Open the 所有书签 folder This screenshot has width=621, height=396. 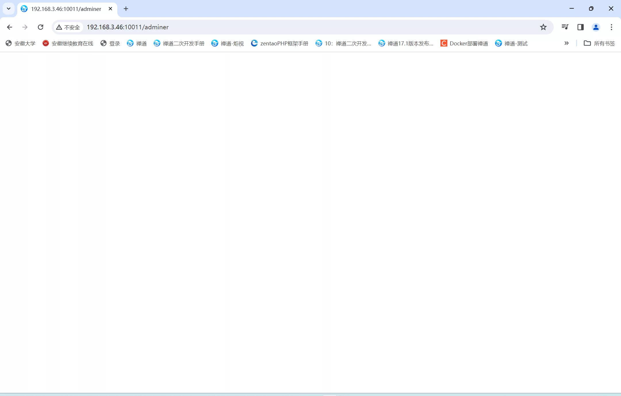(599, 43)
